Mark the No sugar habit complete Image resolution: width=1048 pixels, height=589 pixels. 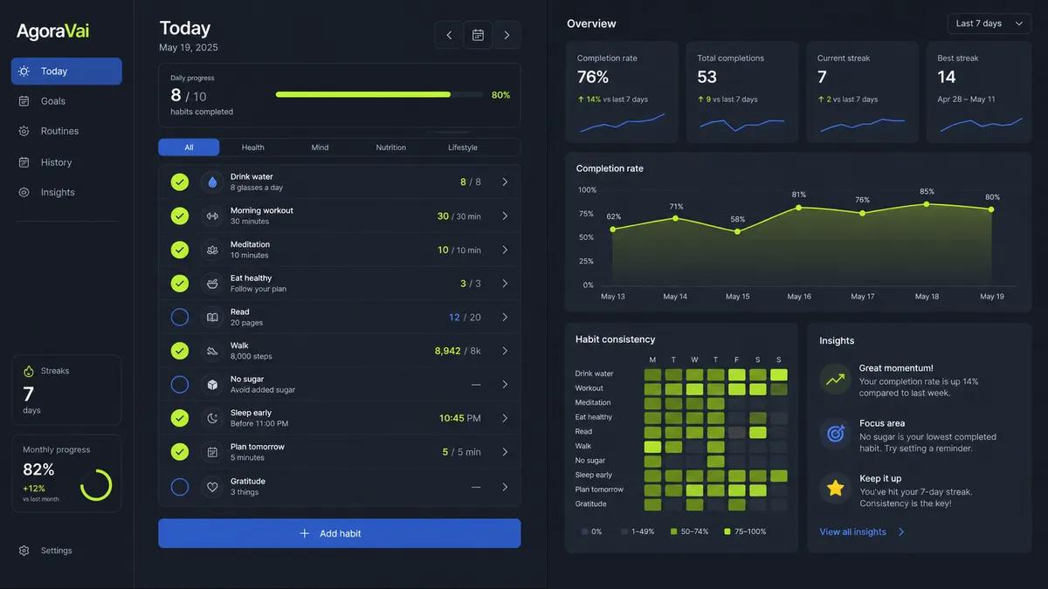(x=180, y=385)
